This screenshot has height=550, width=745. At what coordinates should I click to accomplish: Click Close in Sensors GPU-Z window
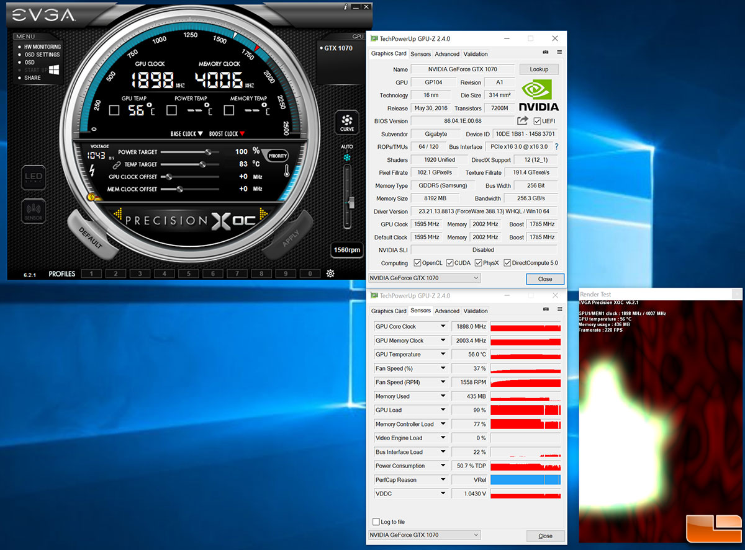[x=545, y=536]
